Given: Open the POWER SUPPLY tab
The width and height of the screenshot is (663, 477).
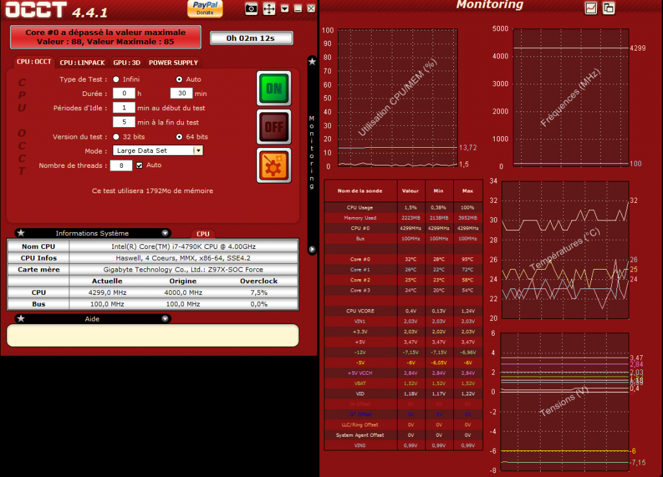Looking at the screenshot, I should tap(174, 62).
